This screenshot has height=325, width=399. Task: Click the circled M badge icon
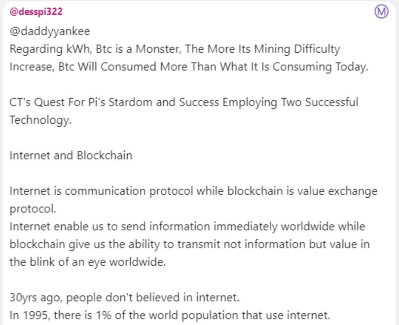click(381, 12)
